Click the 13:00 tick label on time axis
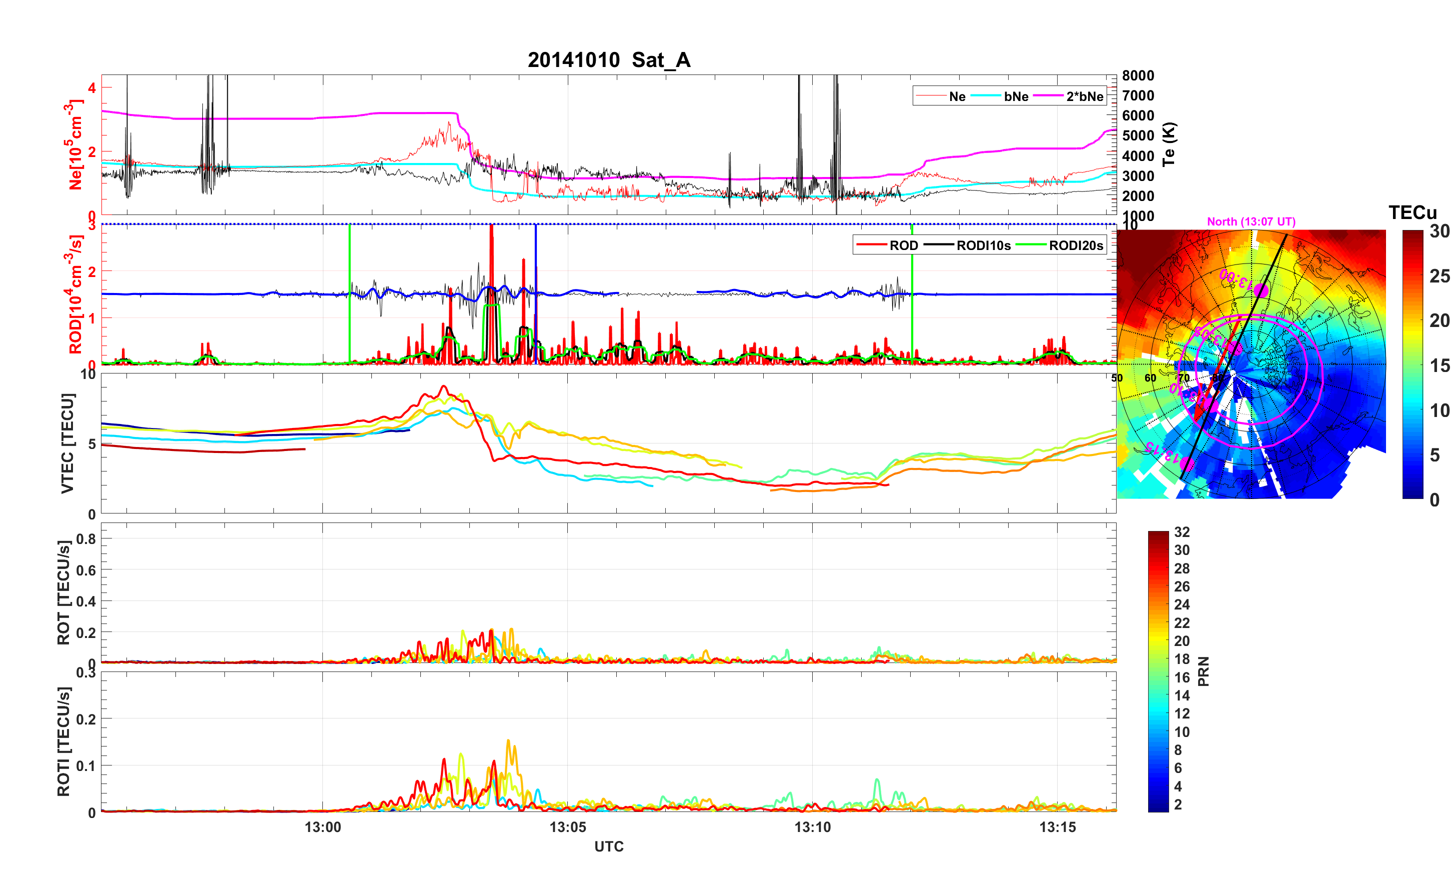The image size is (1451, 878). 323,826
